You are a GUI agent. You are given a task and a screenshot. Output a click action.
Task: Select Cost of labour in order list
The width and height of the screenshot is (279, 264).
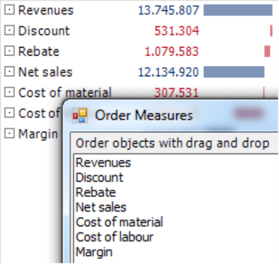pos(114,237)
